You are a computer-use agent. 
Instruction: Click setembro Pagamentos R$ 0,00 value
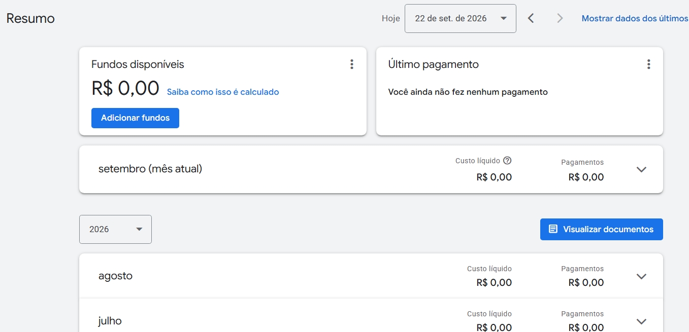(586, 177)
